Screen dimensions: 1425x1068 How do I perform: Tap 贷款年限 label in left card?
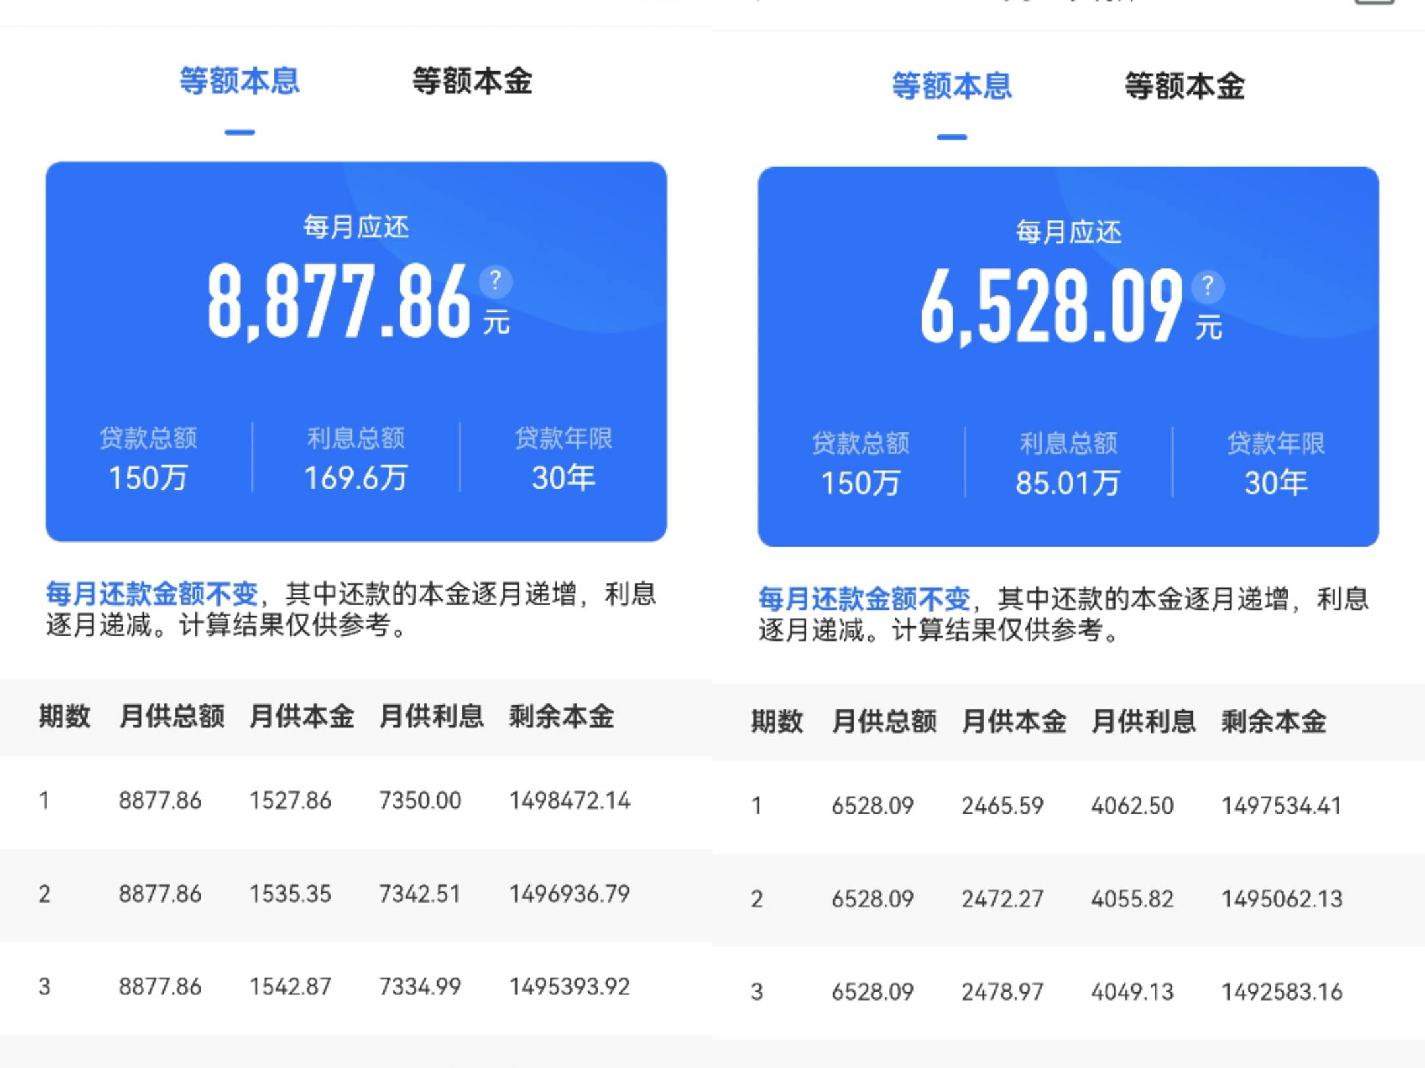(564, 438)
